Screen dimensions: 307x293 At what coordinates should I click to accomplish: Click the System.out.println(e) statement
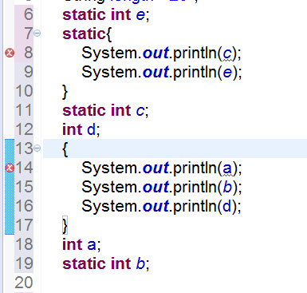click(x=162, y=73)
